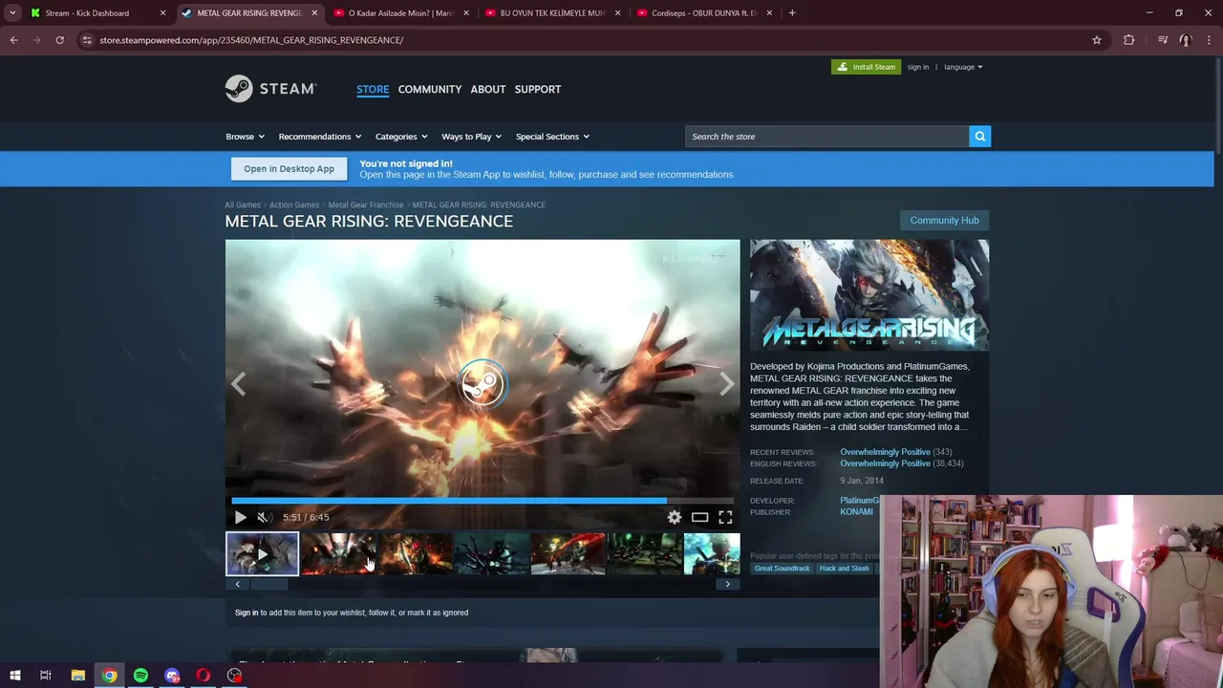Expand the Special Sections dropdown
The width and height of the screenshot is (1223, 688).
point(552,137)
